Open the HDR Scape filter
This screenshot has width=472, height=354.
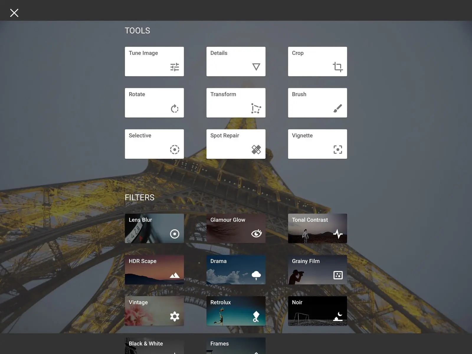[154, 270]
